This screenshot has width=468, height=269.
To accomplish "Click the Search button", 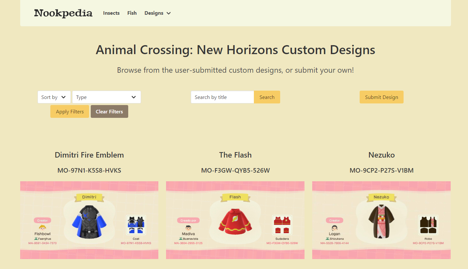I will (x=267, y=97).
